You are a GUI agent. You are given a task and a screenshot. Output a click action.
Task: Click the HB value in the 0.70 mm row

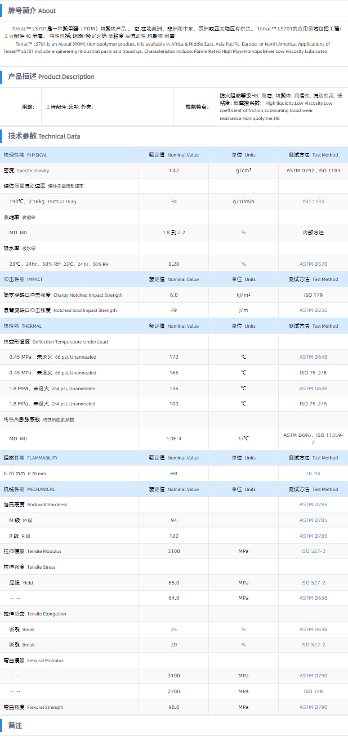coord(173,474)
